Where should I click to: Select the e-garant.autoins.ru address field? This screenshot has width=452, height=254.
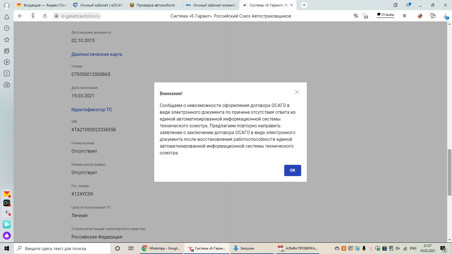(81, 16)
